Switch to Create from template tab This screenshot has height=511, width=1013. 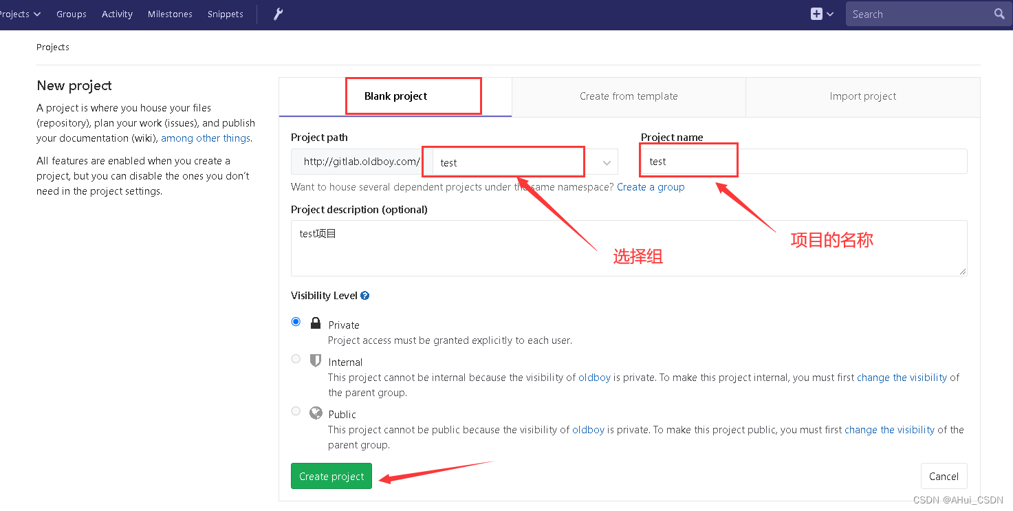pyautogui.click(x=629, y=96)
